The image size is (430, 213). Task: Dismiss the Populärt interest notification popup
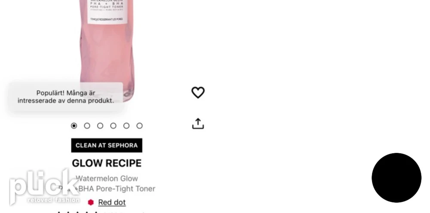[66, 97]
